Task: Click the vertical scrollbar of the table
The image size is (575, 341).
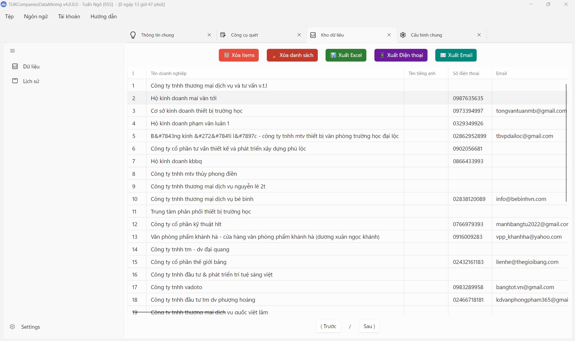Action: point(566,143)
